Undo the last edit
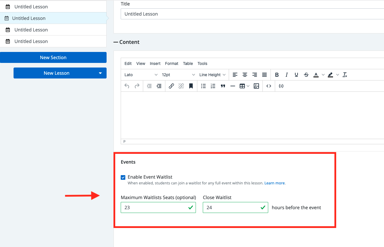 tap(127, 86)
